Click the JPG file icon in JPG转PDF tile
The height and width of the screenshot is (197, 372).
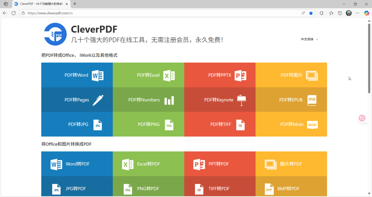(x=56, y=189)
